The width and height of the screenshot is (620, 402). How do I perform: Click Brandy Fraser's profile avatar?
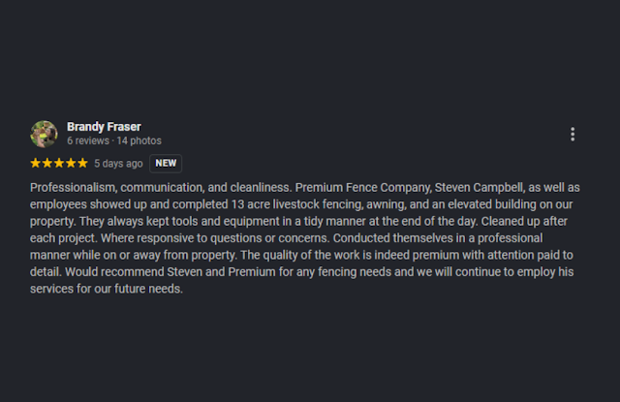coord(44,135)
